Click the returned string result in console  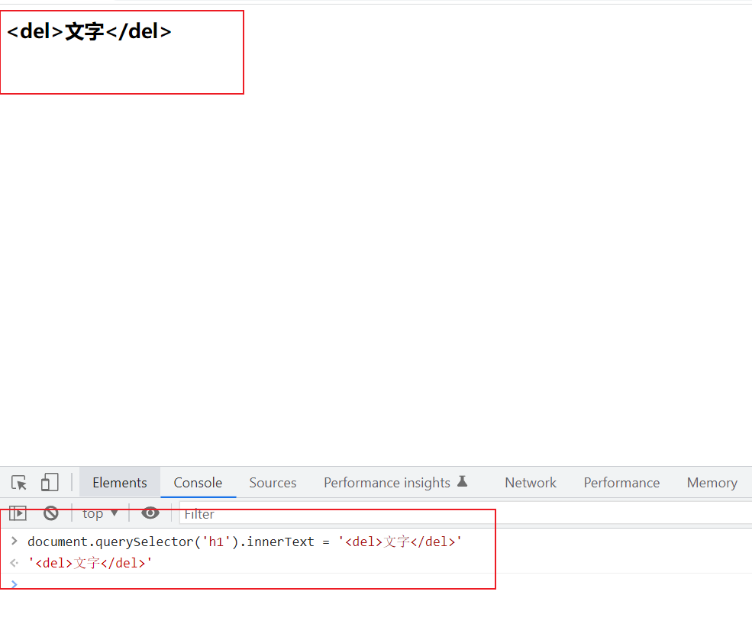85,564
